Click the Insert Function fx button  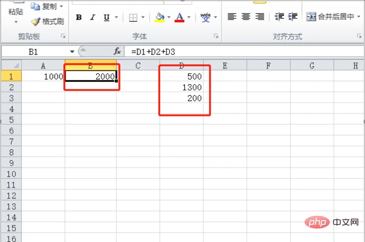tap(117, 52)
